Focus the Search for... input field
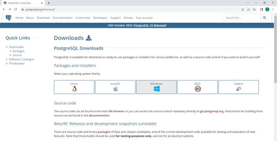 [x=242, y=18]
